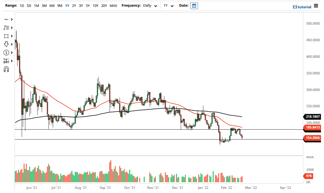Click the 154.3066 price label

click(312, 138)
